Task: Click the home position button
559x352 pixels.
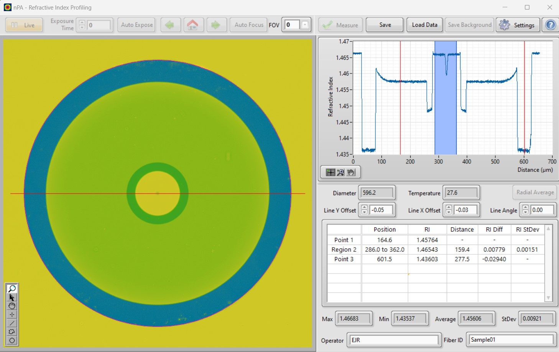Action: [x=193, y=25]
